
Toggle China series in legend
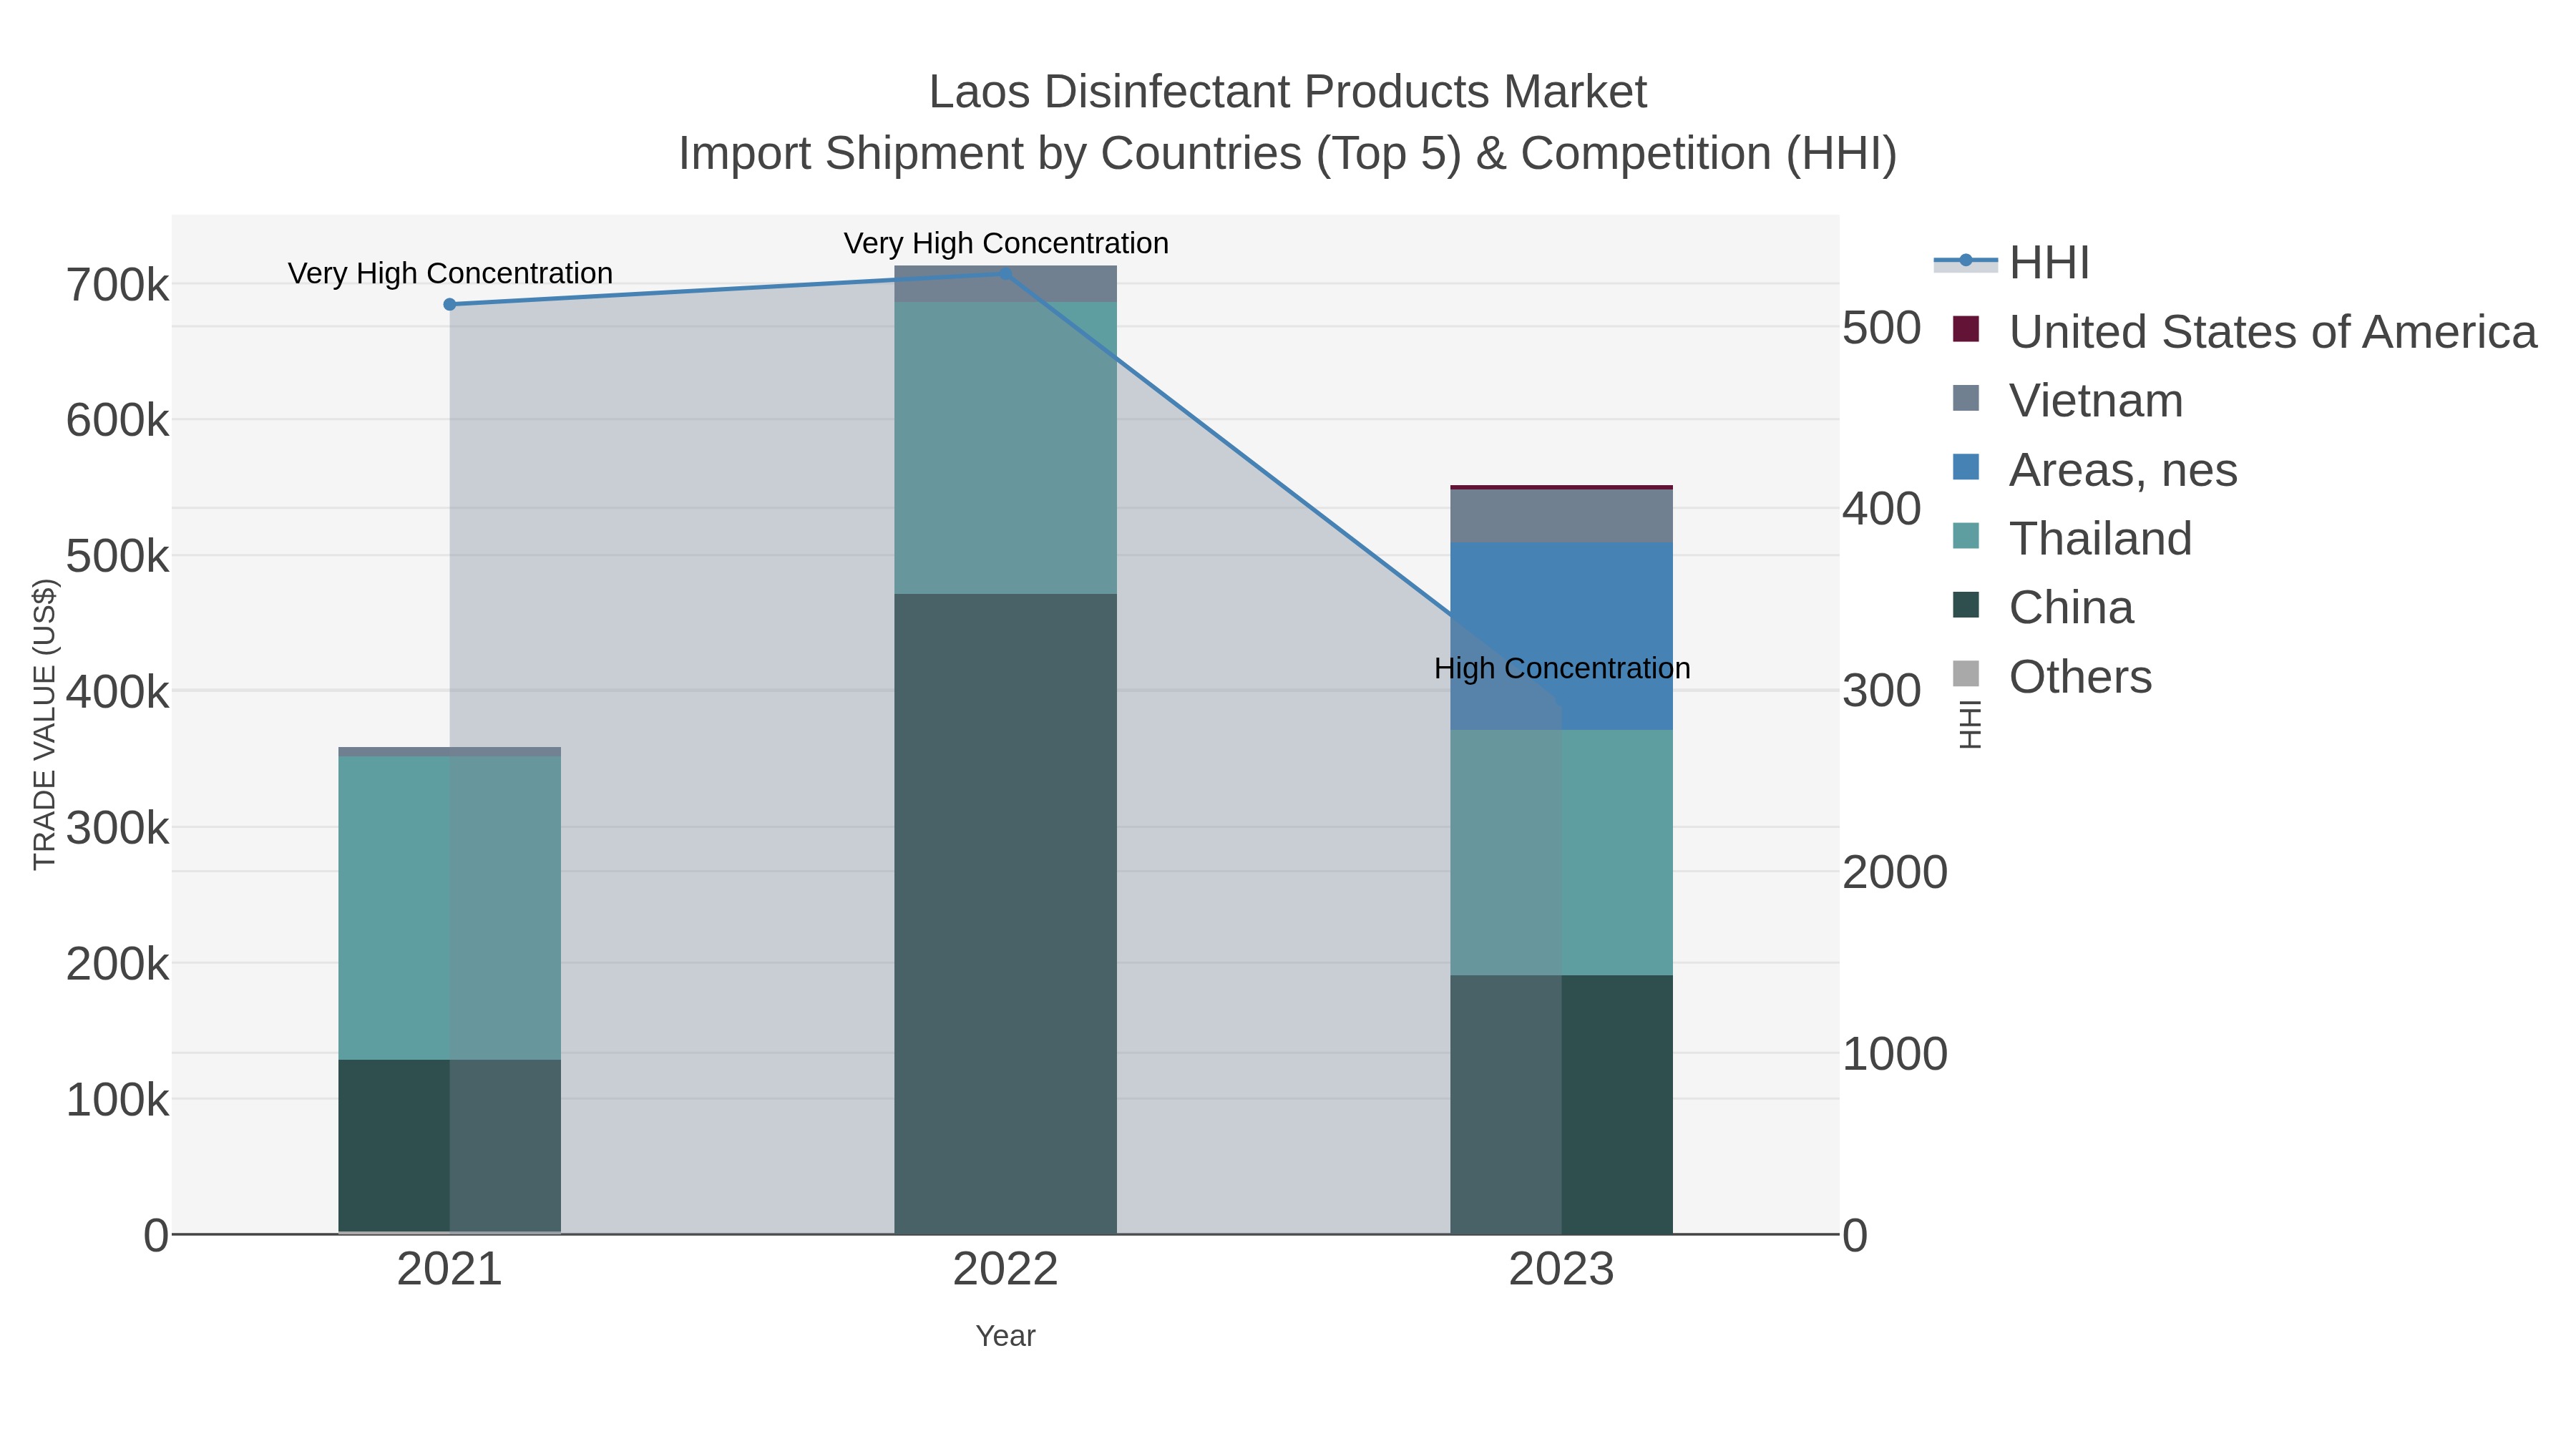coord(2043,607)
